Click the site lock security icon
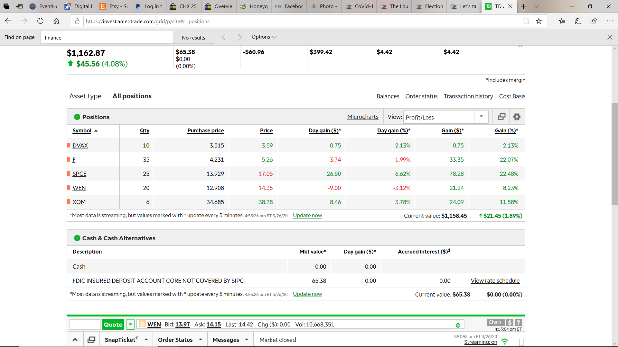 (77, 21)
